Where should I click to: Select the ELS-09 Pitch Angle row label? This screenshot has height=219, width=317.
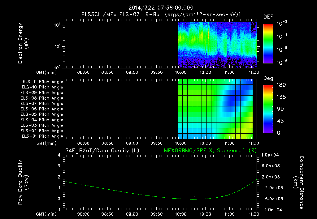[x=42, y=93]
